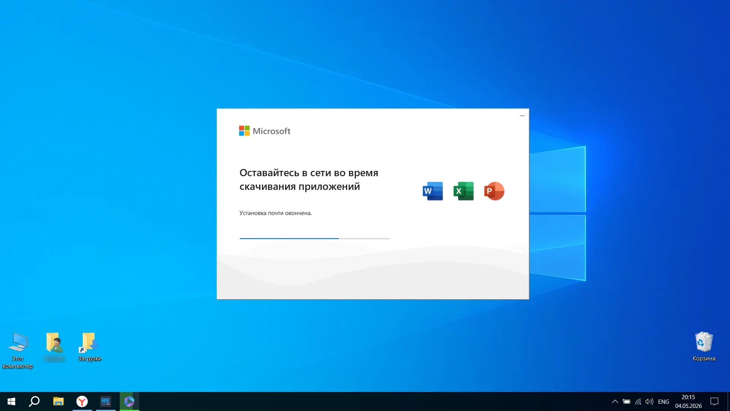This screenshot has height=411, width=730.
Task: Switch to Yandex Browser in taskbar
Action: point(82,401)
